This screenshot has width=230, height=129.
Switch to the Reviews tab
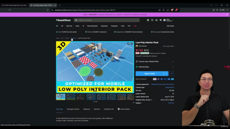97,109
